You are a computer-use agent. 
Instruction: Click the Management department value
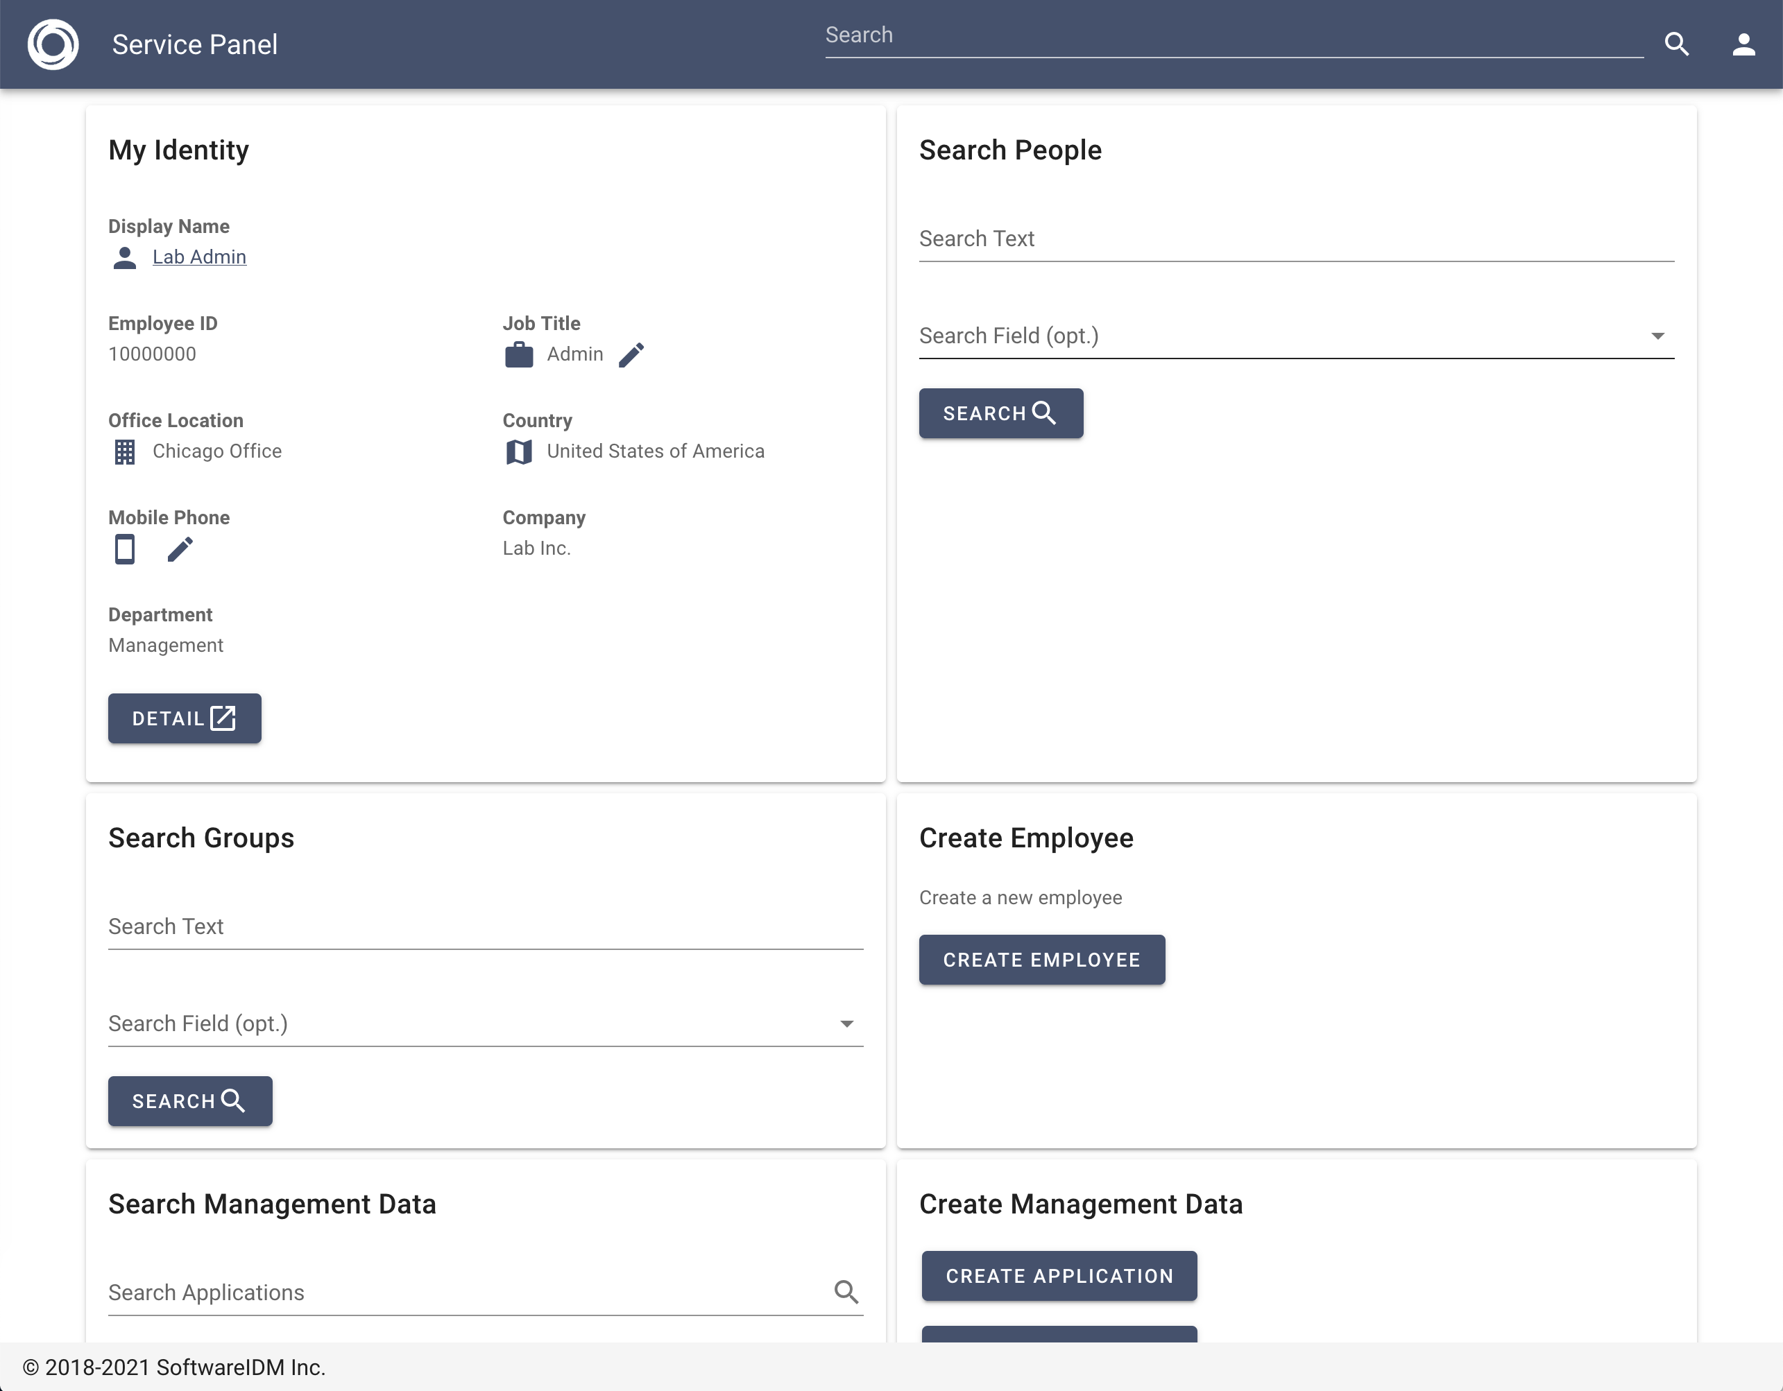pos(166,646)
